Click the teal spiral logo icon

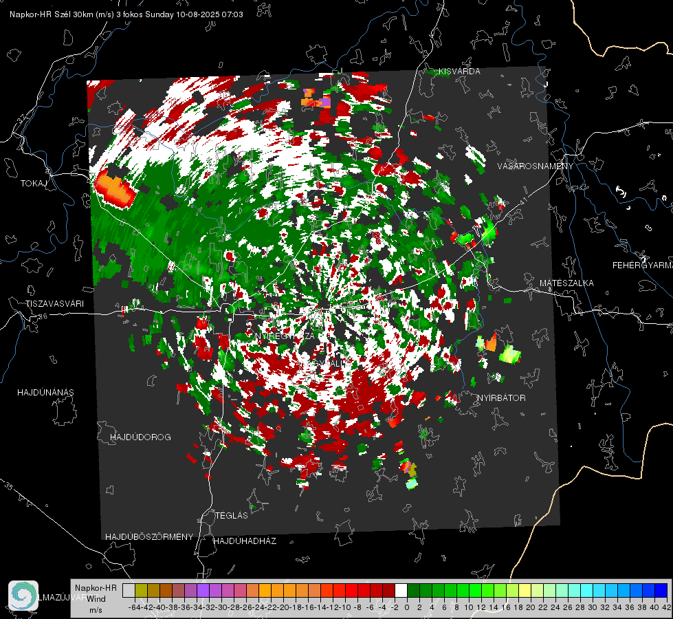click(23, 596)
